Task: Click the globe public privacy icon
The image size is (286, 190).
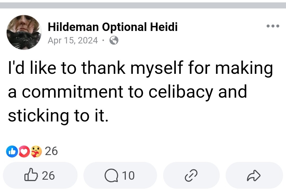Action: coord(114,40)
